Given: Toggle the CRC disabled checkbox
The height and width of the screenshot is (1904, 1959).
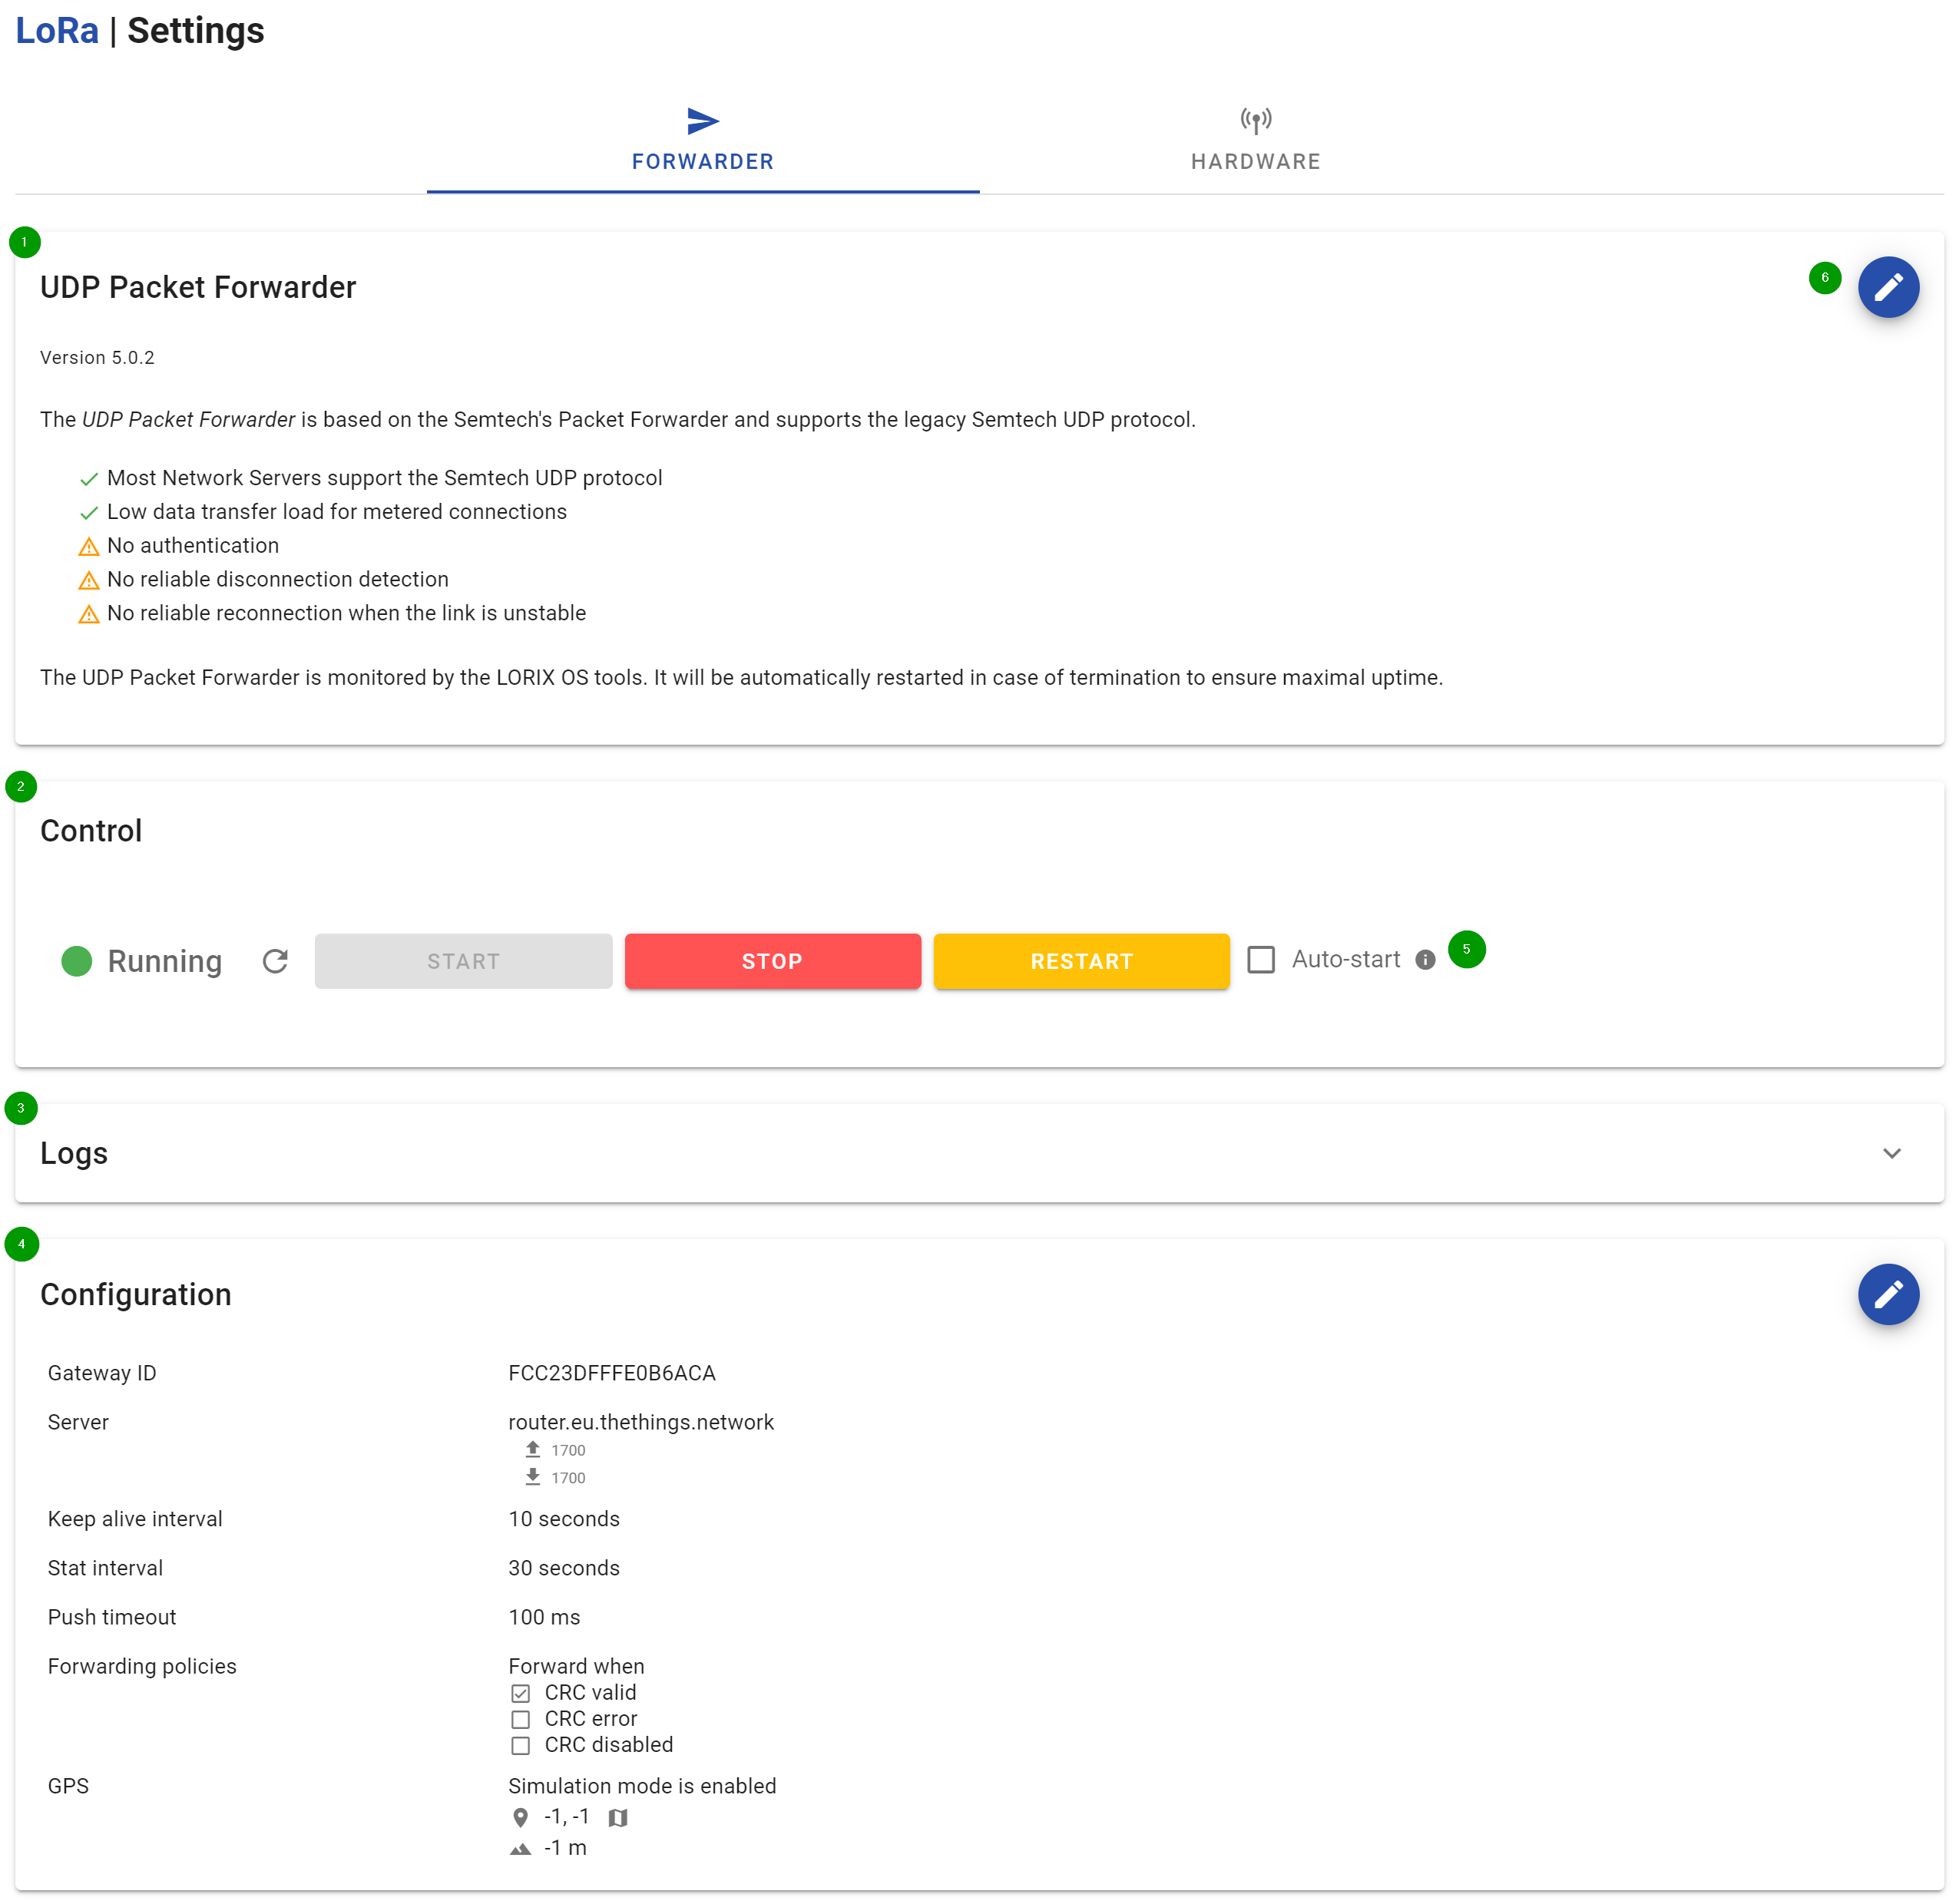Looking at the screenshot, I should click(x=520, y=1745).
